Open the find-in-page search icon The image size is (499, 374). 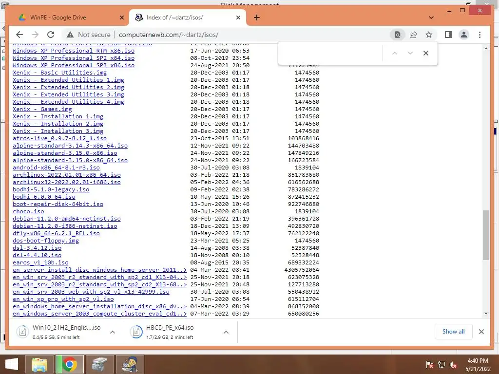(398, 35)
